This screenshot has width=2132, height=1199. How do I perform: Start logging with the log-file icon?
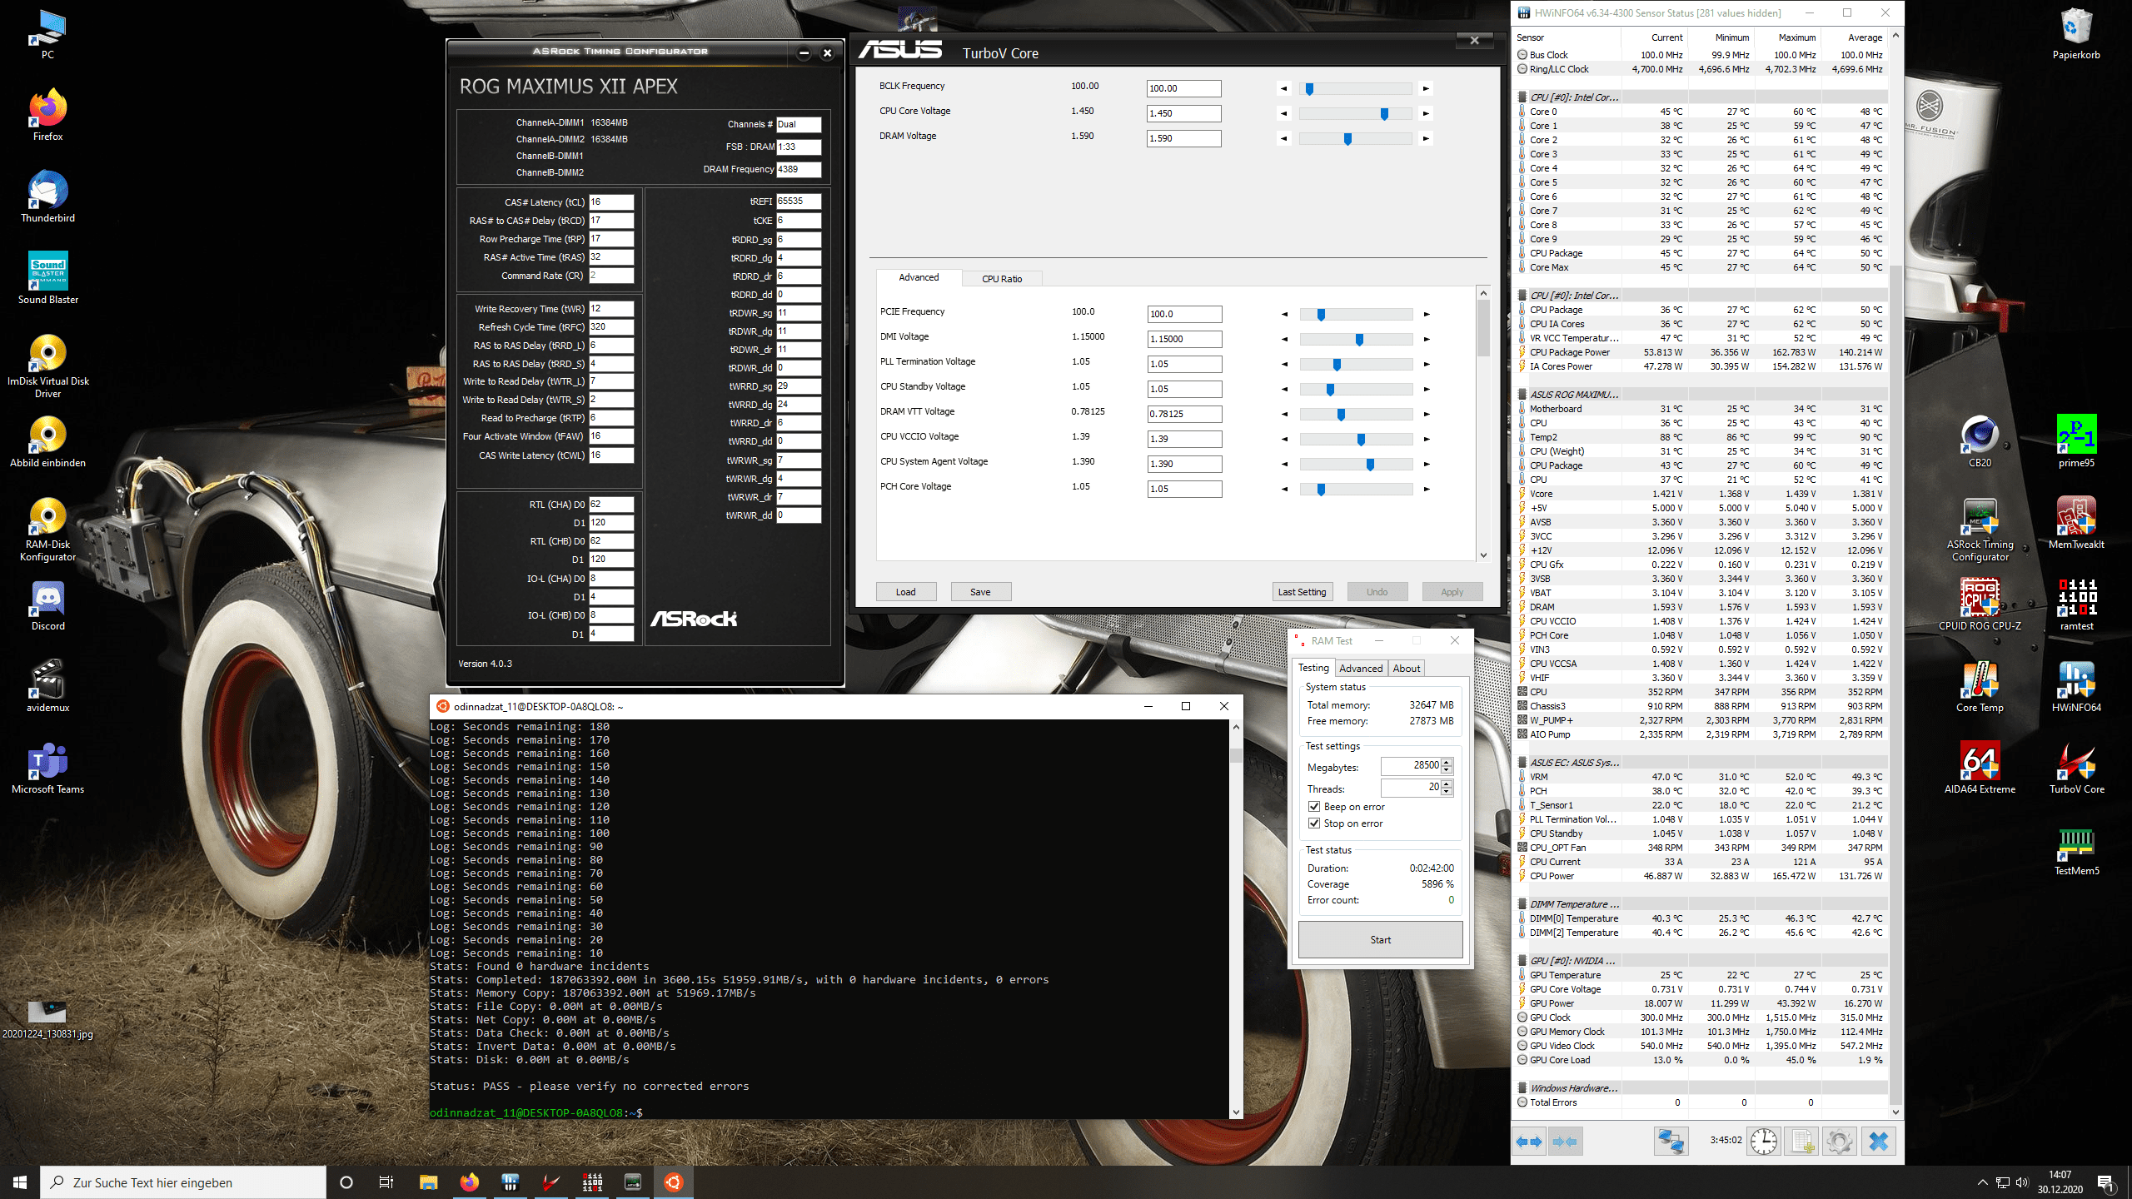(1801, 1142)
